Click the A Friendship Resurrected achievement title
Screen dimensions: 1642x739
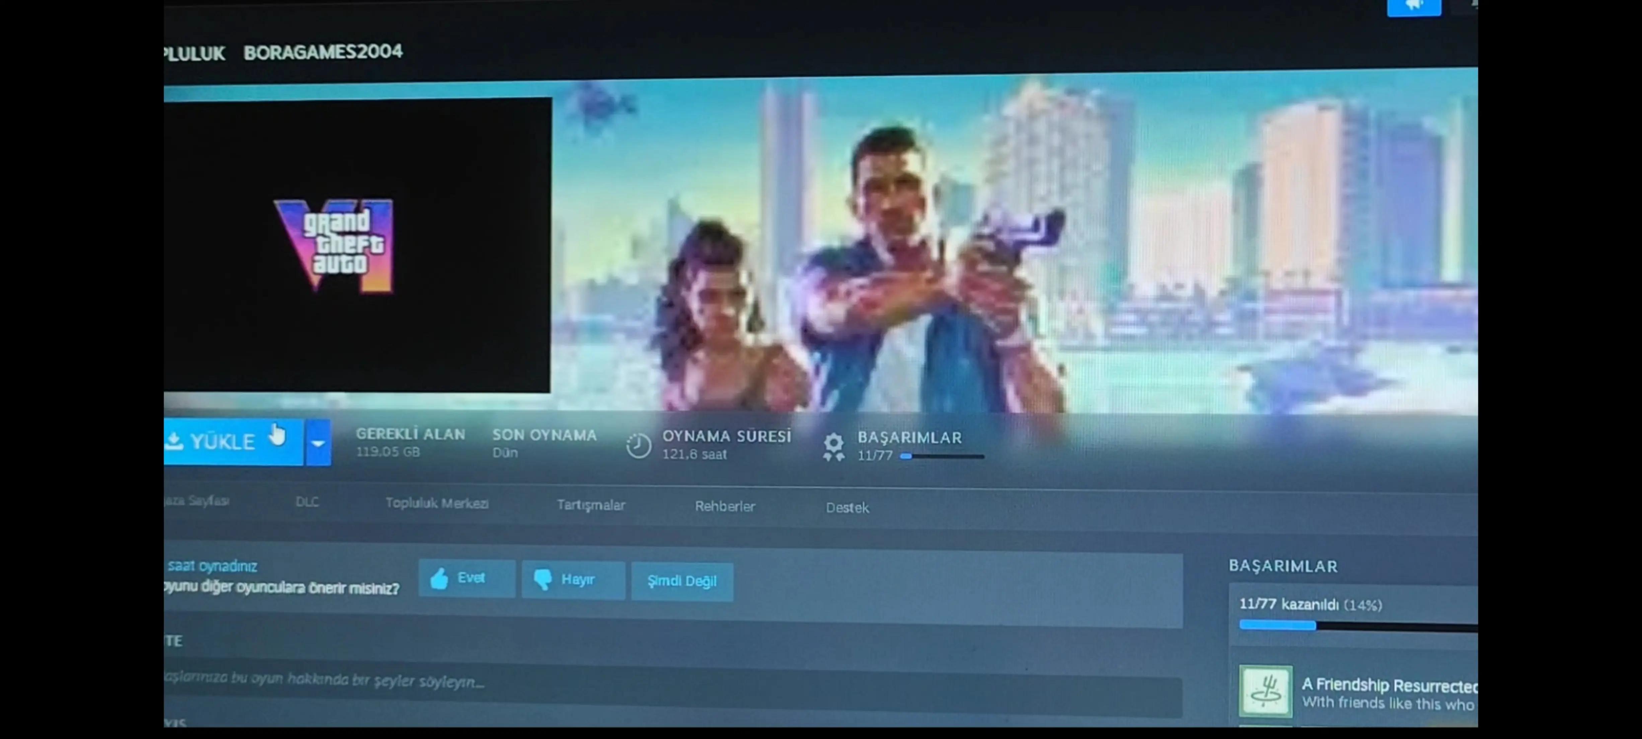[x=1390, y=685]
